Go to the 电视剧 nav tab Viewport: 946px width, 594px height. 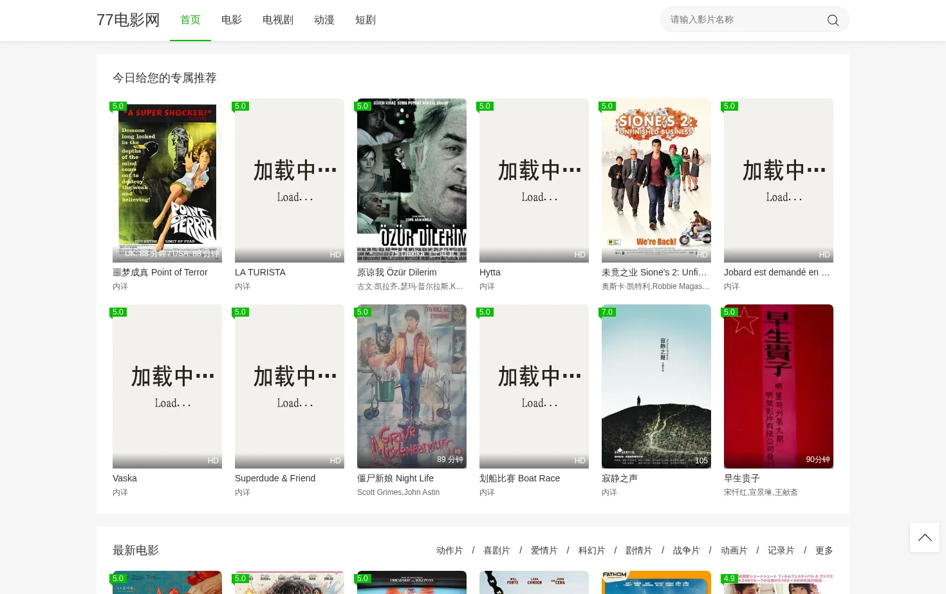click(x=278, y=20)
